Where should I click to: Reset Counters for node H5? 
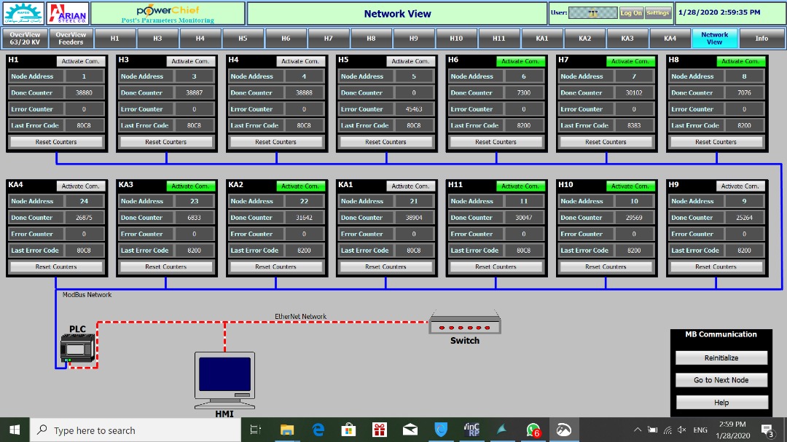pyautogui.click(x=385, y=142)
